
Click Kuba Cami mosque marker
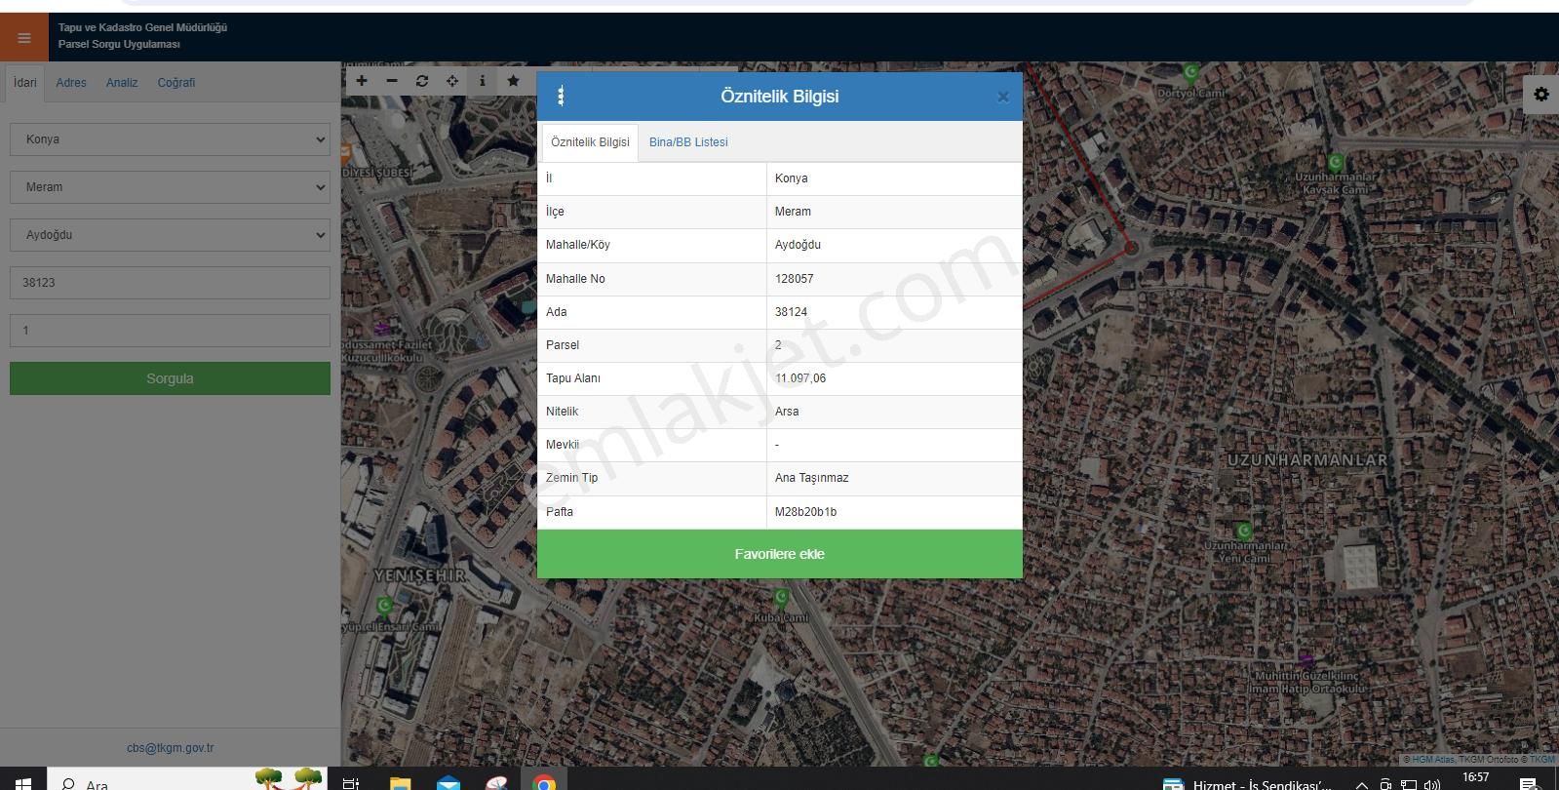pyautogui.click(x=781, y=597)
